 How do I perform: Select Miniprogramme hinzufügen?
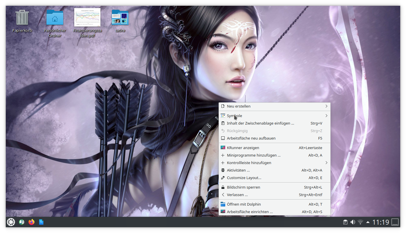274,155
